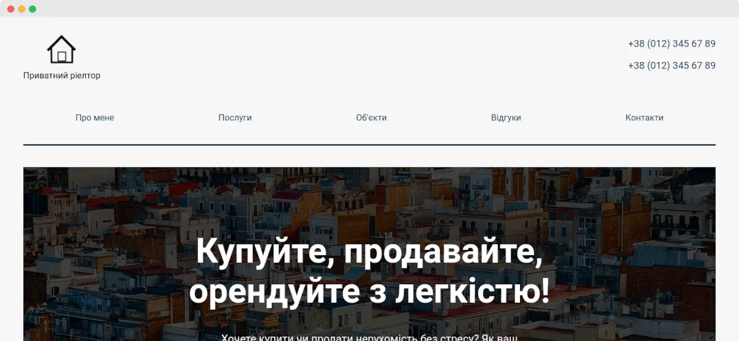Click the "Приватний ріелтор" site title
Screen dimensions: 739x341
click(62, 76)
